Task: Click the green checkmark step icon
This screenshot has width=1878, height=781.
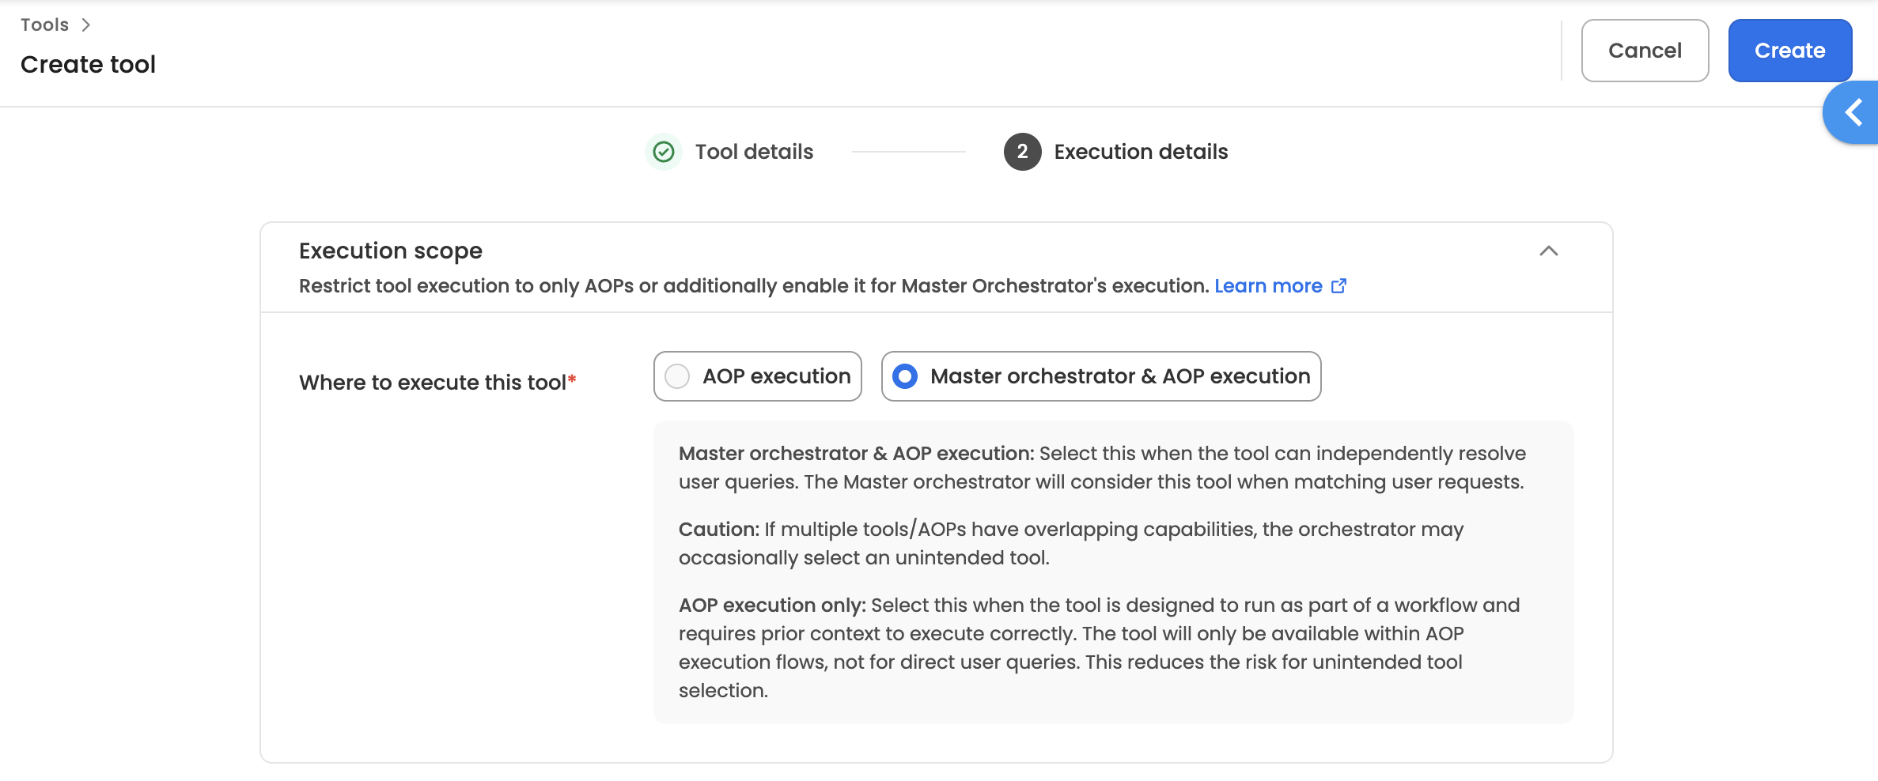Action: (x=664, y=152)
